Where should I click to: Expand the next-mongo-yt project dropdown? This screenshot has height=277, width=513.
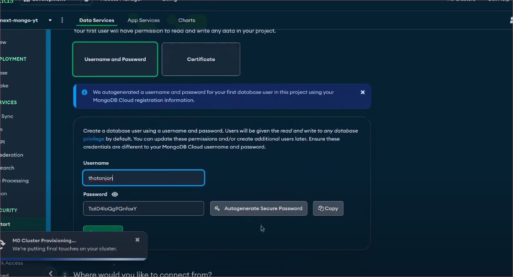[x=50, y=20]
